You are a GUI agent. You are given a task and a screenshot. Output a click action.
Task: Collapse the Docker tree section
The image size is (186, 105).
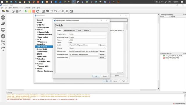click(36, 69)
